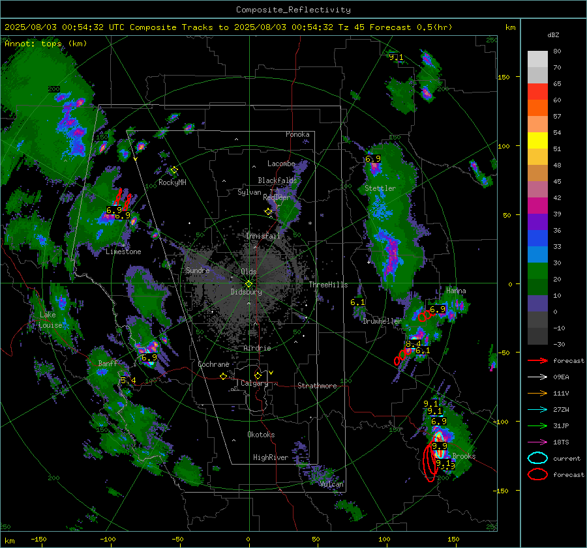
Task: Select the light gray 80-70 dBZ swatch
Action: click(537, 59)
